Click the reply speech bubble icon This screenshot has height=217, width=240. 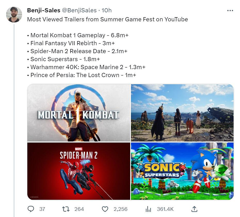click(31, 209)
